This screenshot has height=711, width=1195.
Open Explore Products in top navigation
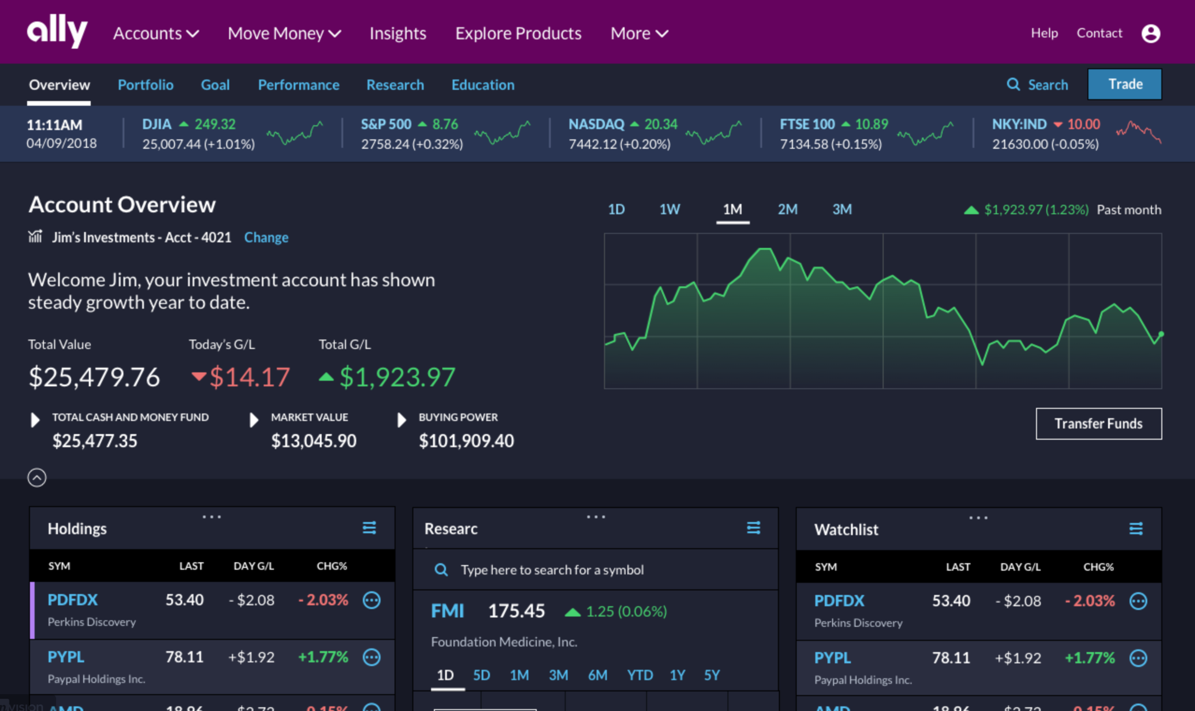tap(518, 33)
